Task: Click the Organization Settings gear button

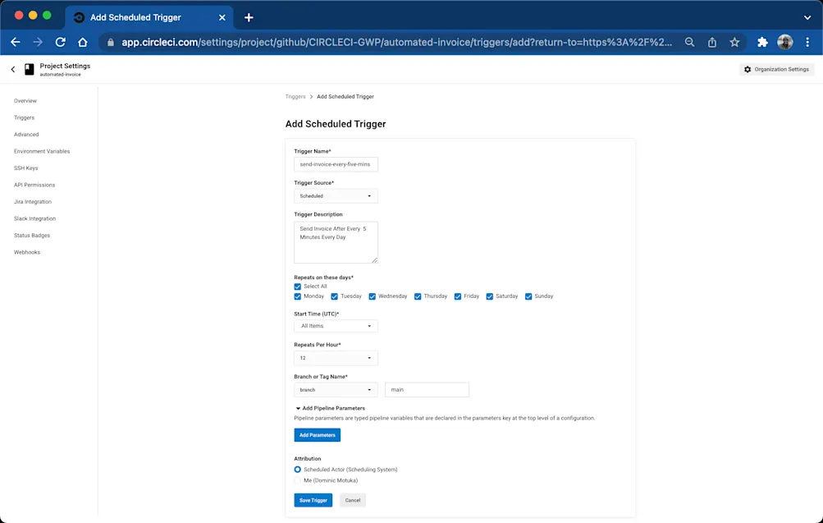Action: (x=776, y=69)
